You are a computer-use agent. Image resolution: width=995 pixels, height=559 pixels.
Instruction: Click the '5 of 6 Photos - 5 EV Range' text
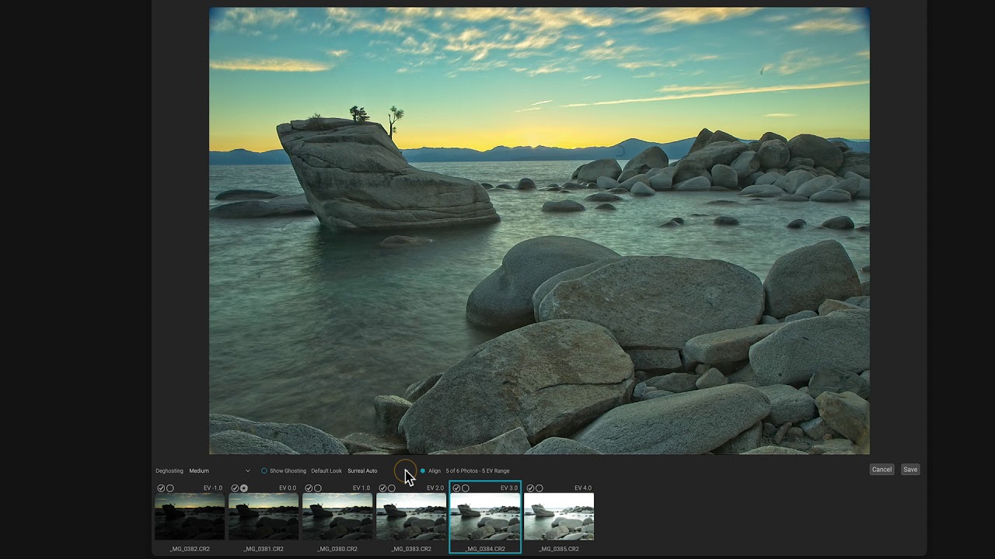pyautogui.click(x=477, y=470)
